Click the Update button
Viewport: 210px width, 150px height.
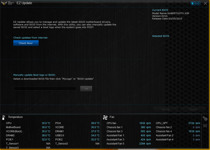pos(193,109)
